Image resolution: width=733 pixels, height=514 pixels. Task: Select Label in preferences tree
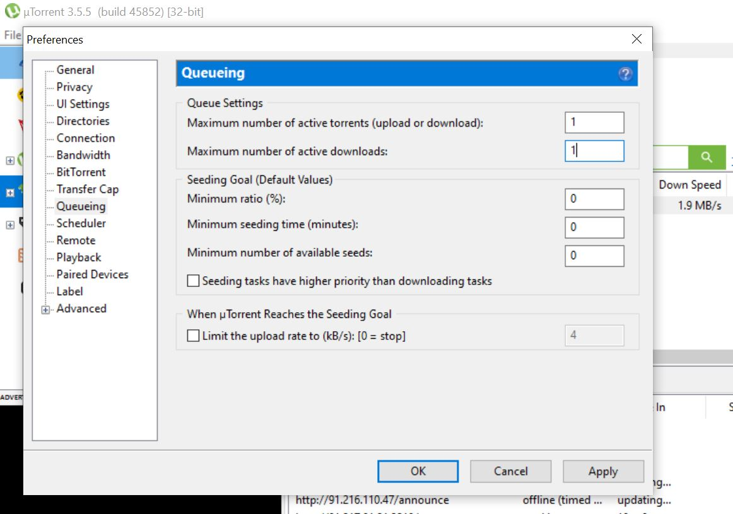69,291
